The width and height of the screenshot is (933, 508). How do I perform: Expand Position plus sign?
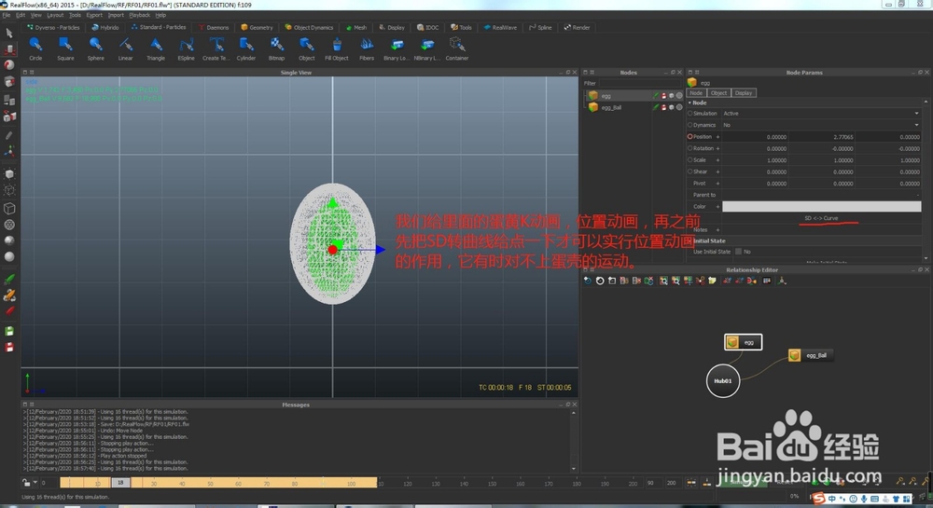pos(717,137)
